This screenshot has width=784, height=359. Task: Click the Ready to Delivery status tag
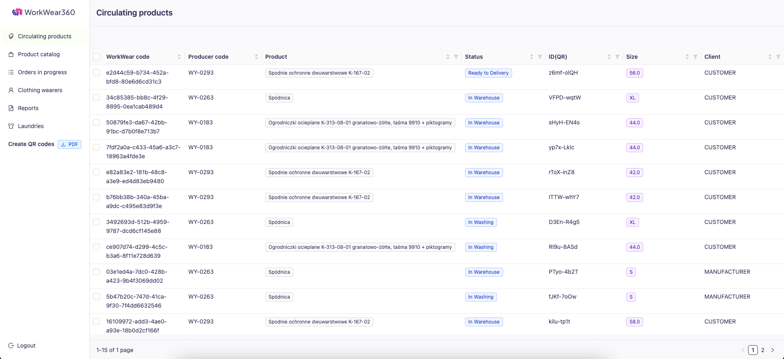pyautogui.click(x=488, y=73)
